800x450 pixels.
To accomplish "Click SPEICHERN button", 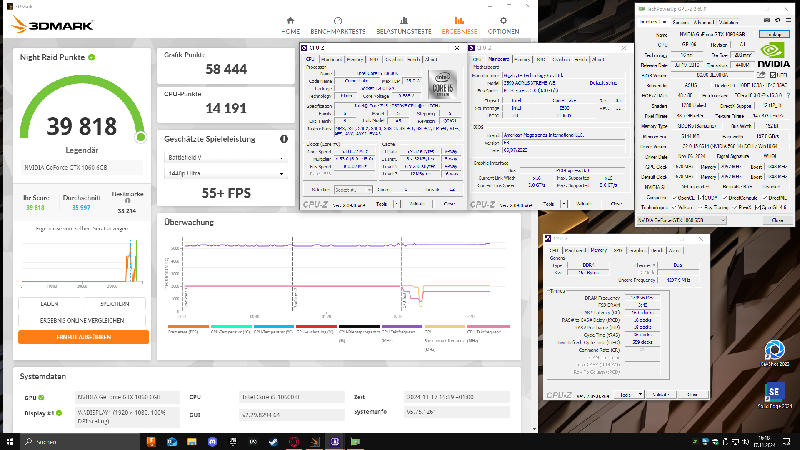I will pyautogui.click(x=115, y=304).
